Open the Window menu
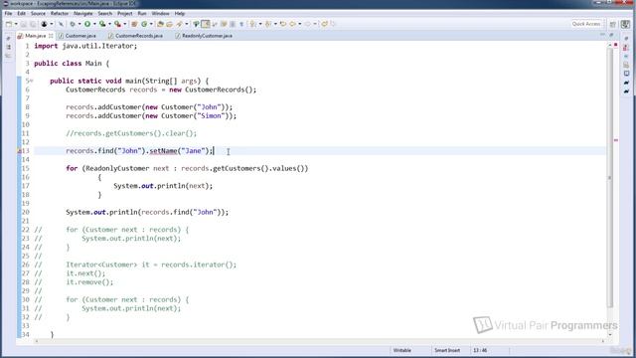The image size is (636, 358). click(161, 13)
